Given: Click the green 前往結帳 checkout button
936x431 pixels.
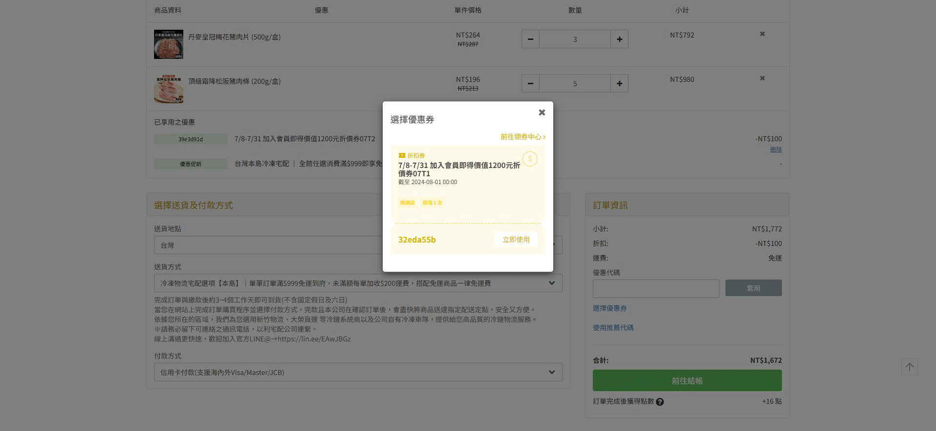Looking at the screenshot, I should click(687, 381).
